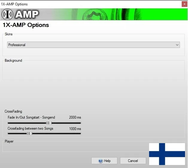Click the window title bar text
188x168 pixels.
click(14, 4)
